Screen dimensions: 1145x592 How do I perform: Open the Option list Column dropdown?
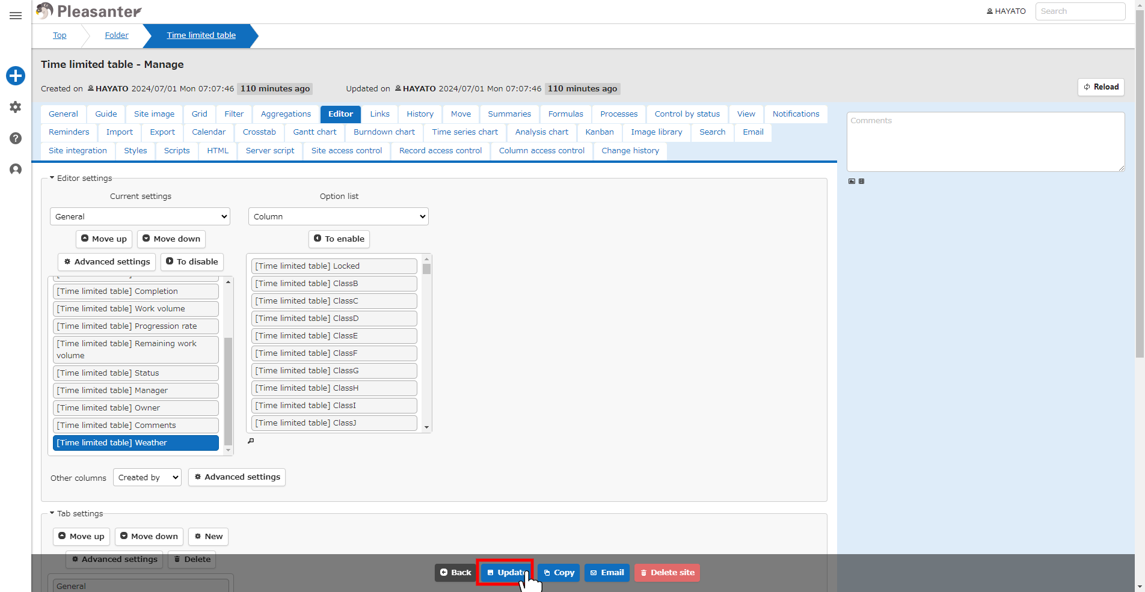[339, 216]
